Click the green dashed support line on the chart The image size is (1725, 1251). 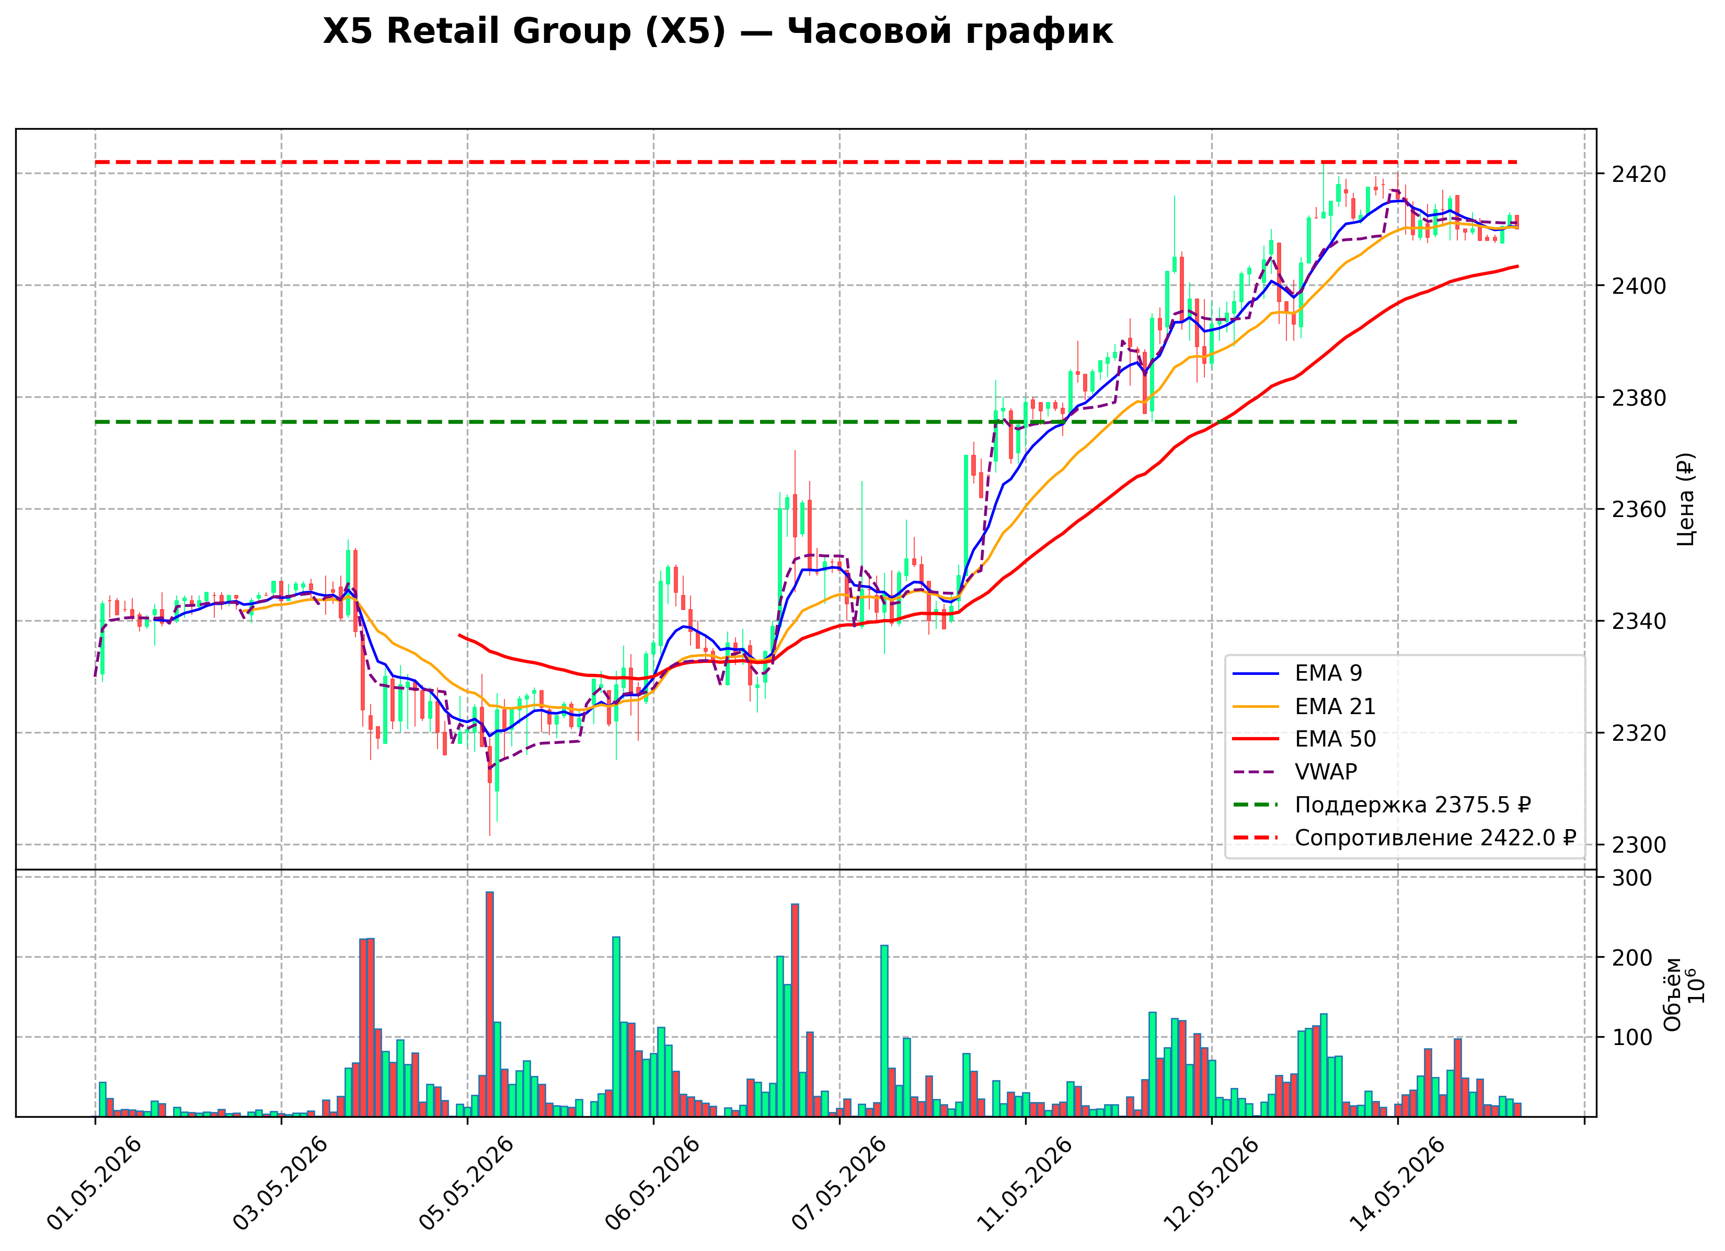tap(806, 422)
